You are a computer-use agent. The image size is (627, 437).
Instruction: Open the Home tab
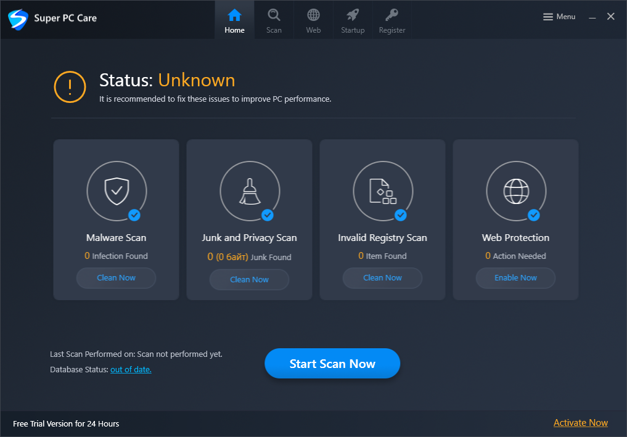234,20
